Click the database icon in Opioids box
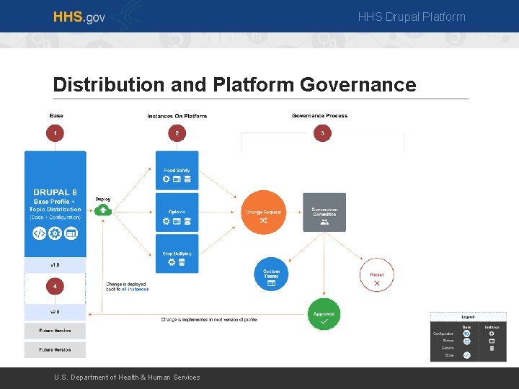 (187, 221)
